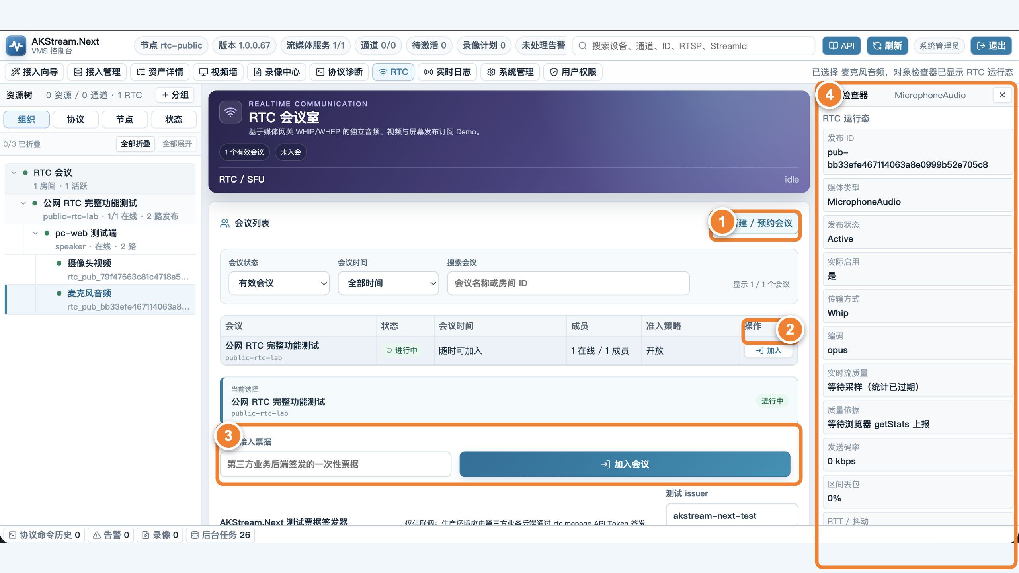Select the RTC tab

click(x=393, y=72)
